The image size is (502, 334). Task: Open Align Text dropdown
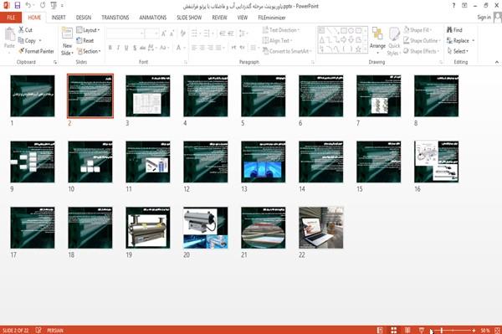pos(277,41)
